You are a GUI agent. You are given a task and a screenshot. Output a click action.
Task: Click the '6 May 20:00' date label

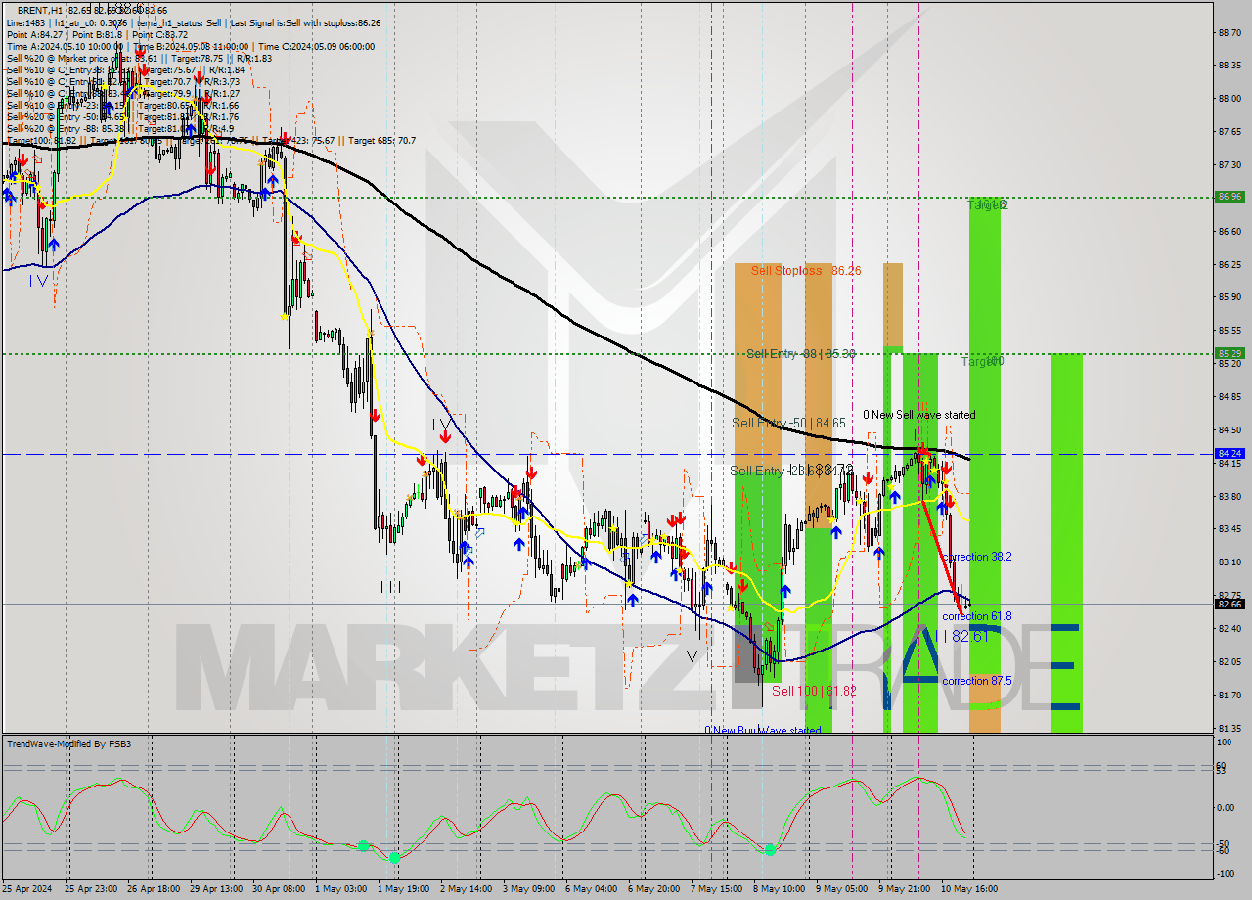(x=655, y=888)
